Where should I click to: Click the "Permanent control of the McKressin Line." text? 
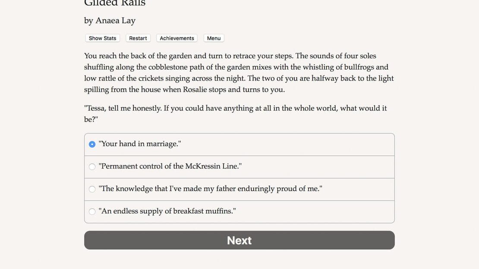[x=170, y=166]
